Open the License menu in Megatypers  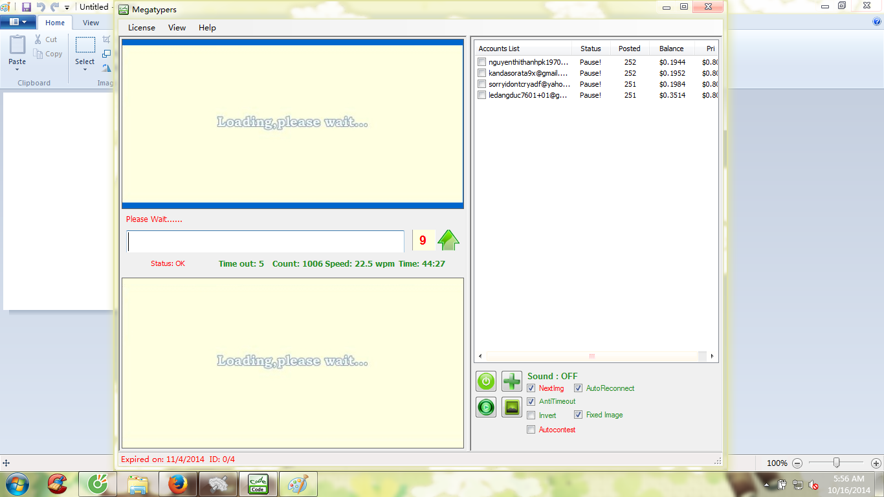(142, 28)
